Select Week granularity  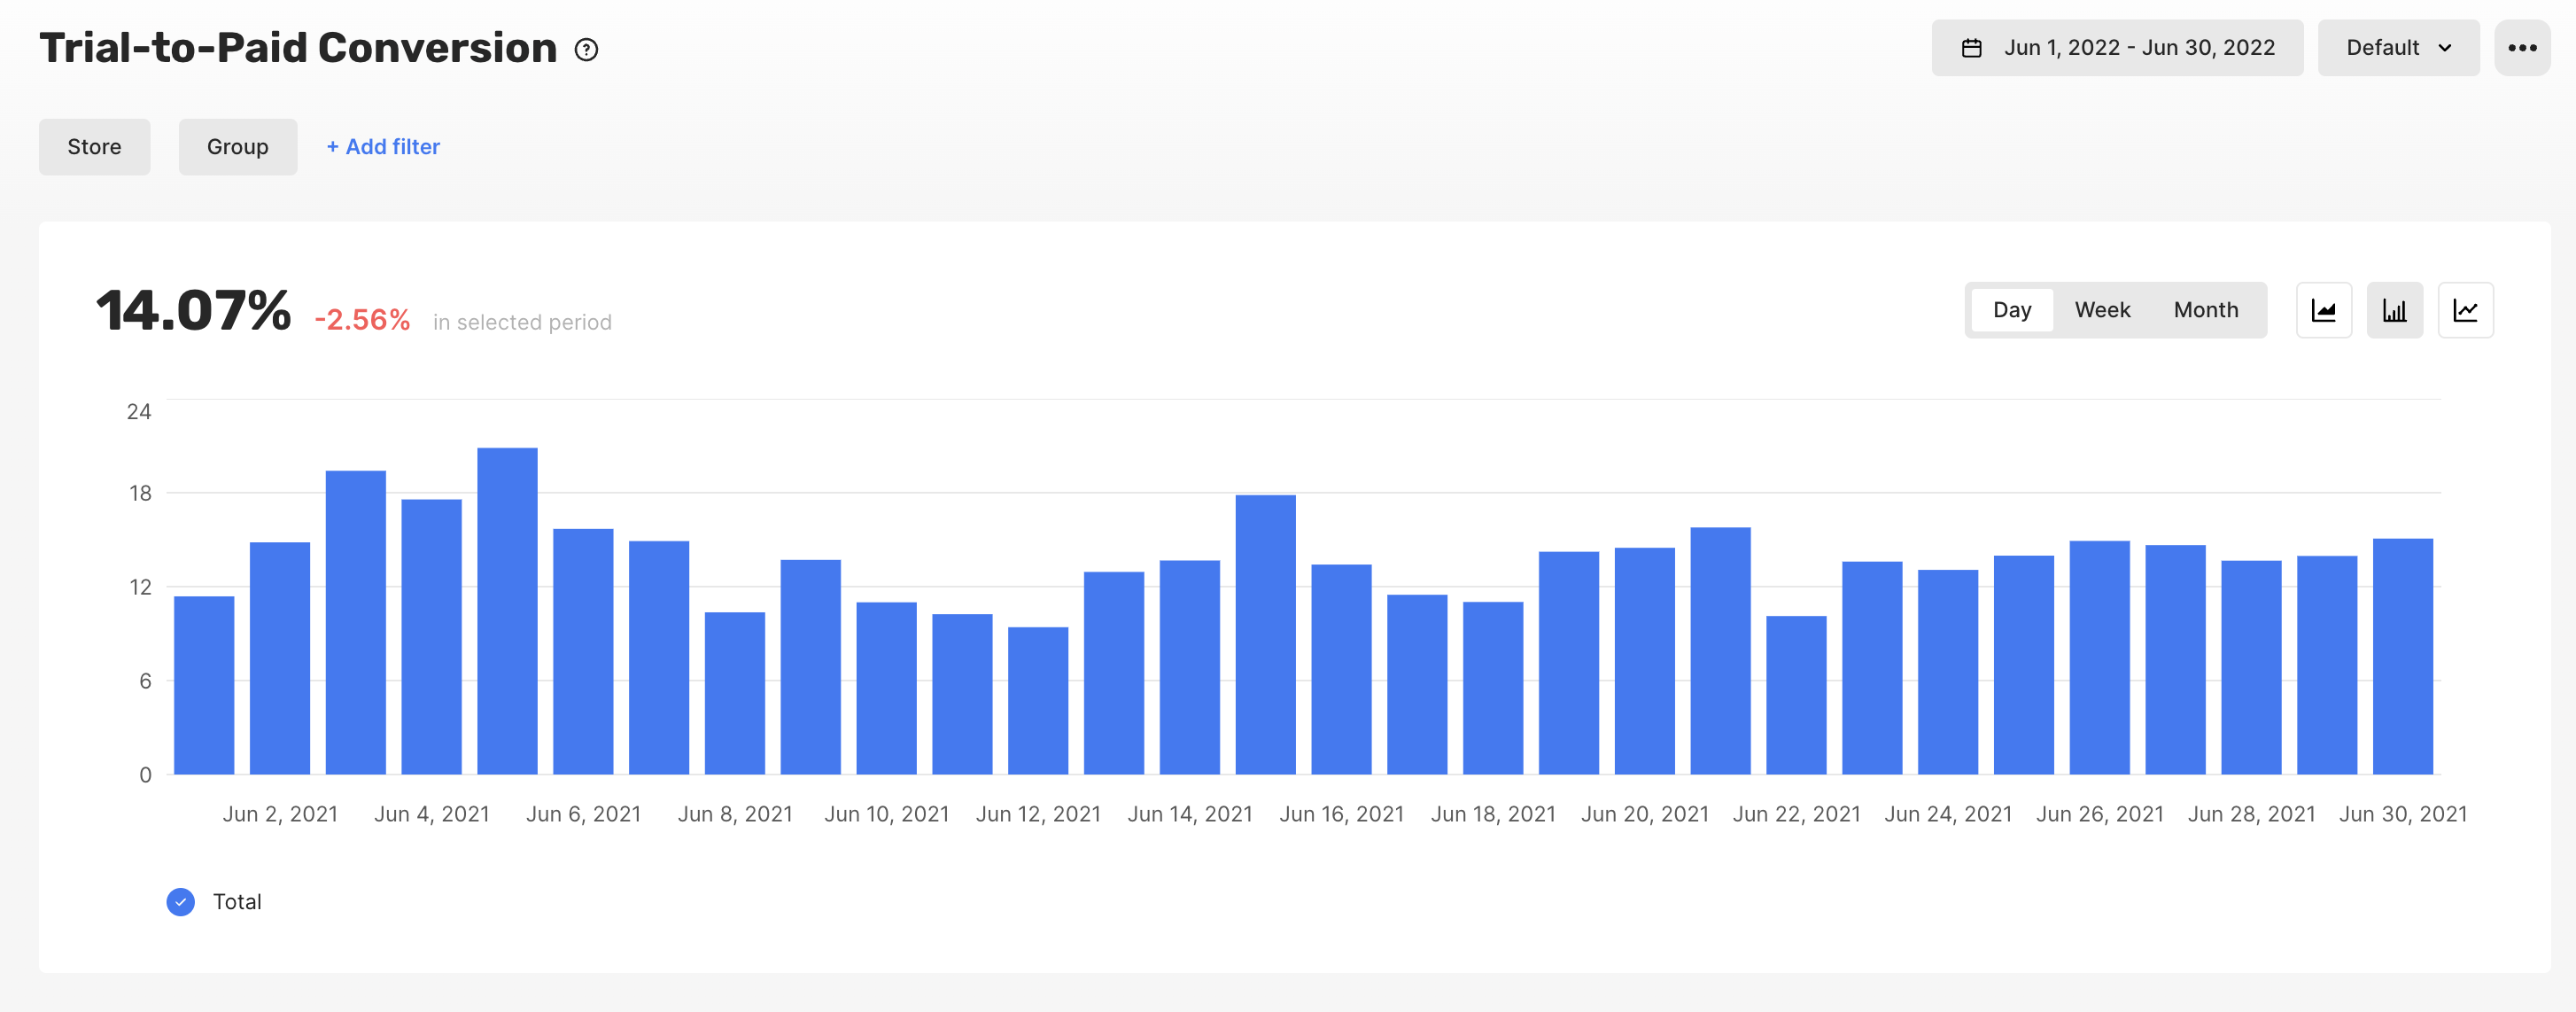[x=2102, y=310]
